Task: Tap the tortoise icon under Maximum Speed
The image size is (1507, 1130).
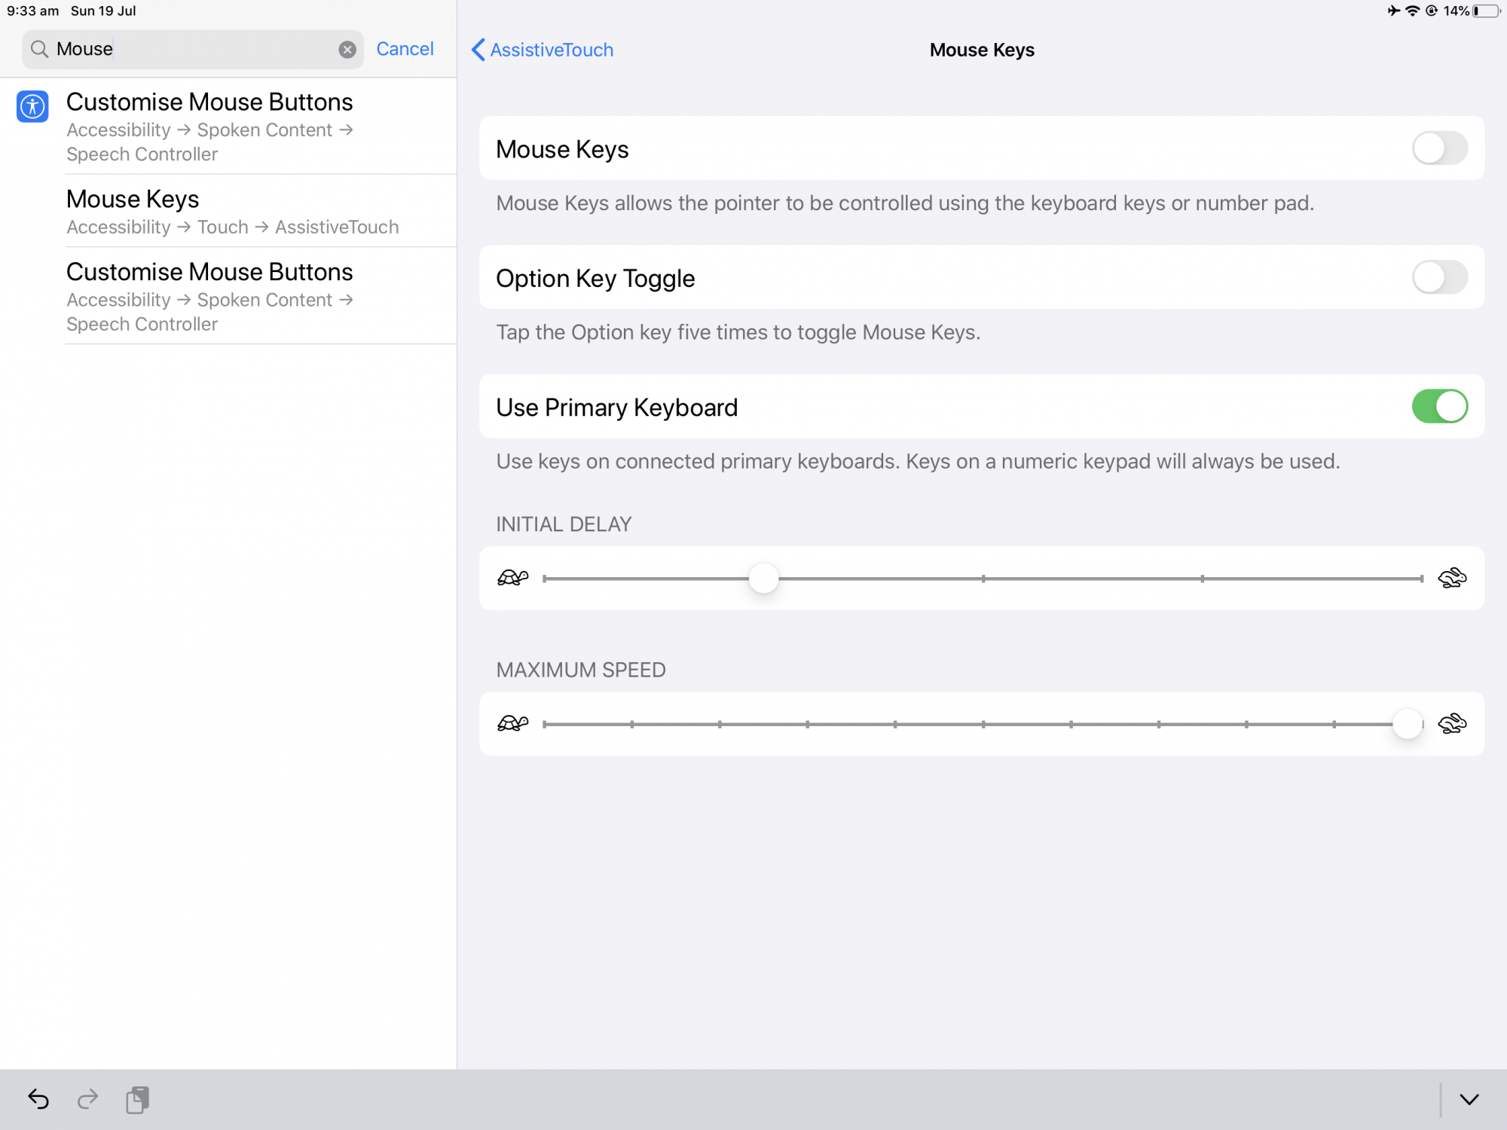Action: click(x=513, y=723)
